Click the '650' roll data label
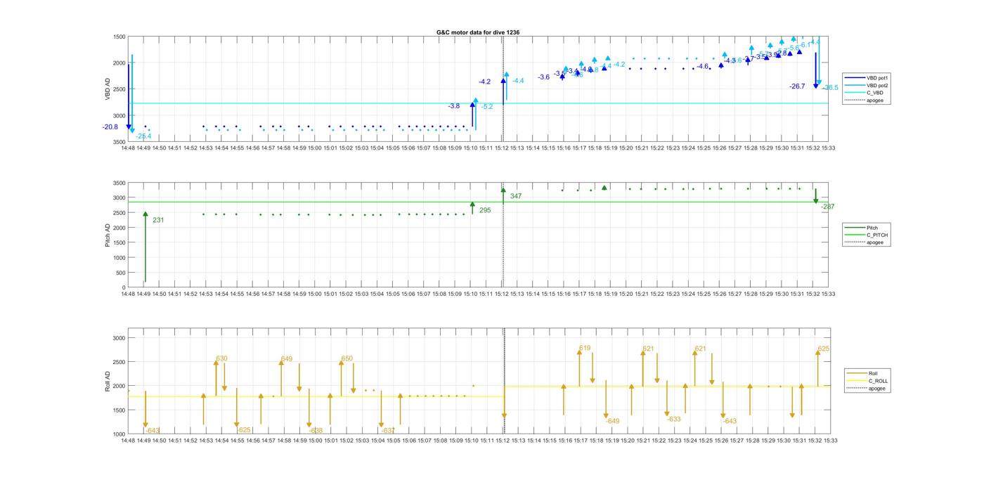 point(347,359)
